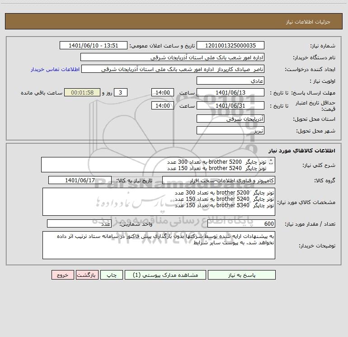The height and width of the screenshot is (337, 348).
Task: Open اطلاعات تماس خریدار link
Action: [x=55, y=69]
